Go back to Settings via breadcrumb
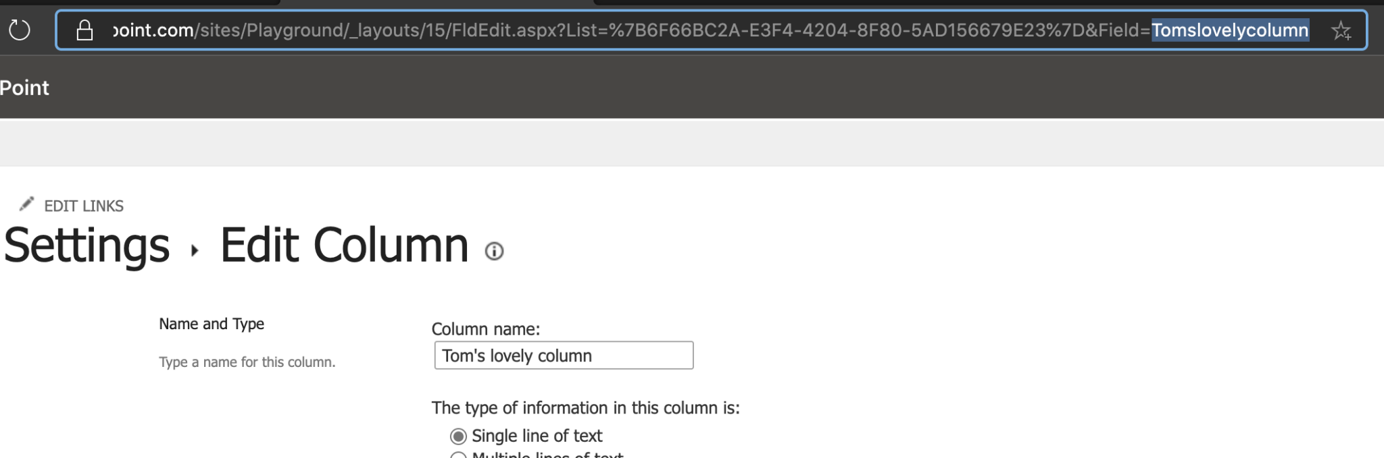This screenshot has width=1384, height=458. tap(86, 246)
